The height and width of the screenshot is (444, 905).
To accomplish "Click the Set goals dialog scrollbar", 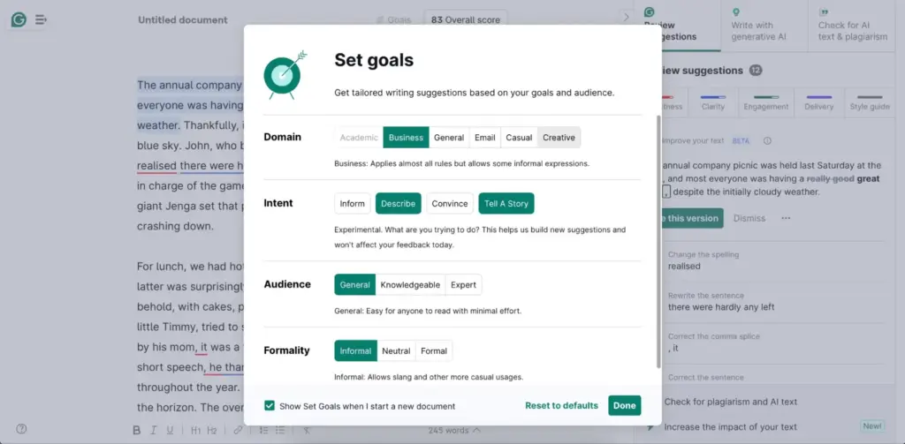I will 657,238.
